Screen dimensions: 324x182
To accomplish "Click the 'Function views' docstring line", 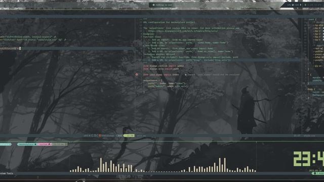I will click(x=152, y=37).
